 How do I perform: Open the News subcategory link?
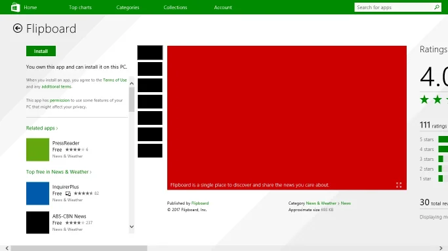pos(346,203)
